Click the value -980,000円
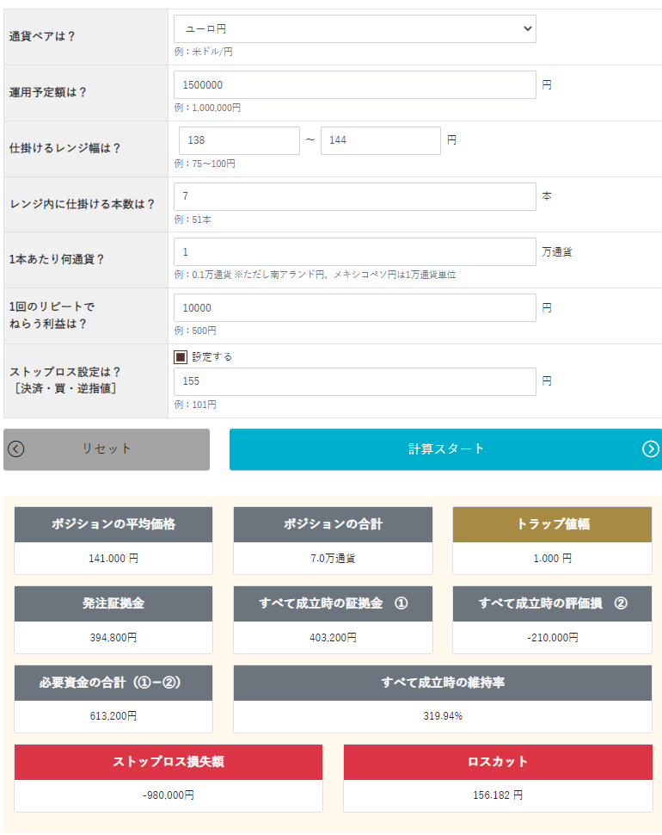Viewport: 662px width, 835px height. [x=169, y=795]
